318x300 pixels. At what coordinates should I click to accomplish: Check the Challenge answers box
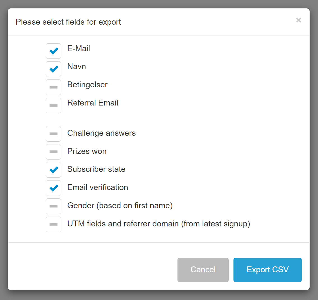[x=53, y=134]
